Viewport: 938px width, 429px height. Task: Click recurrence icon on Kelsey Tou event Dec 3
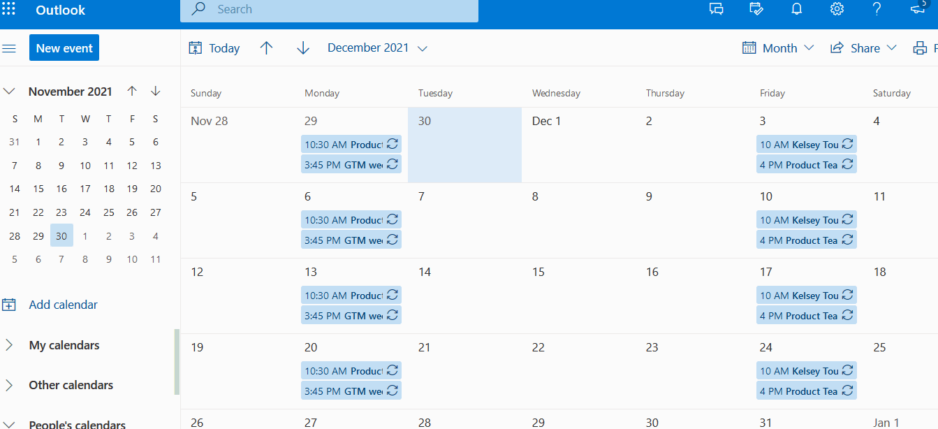(847, 144)
